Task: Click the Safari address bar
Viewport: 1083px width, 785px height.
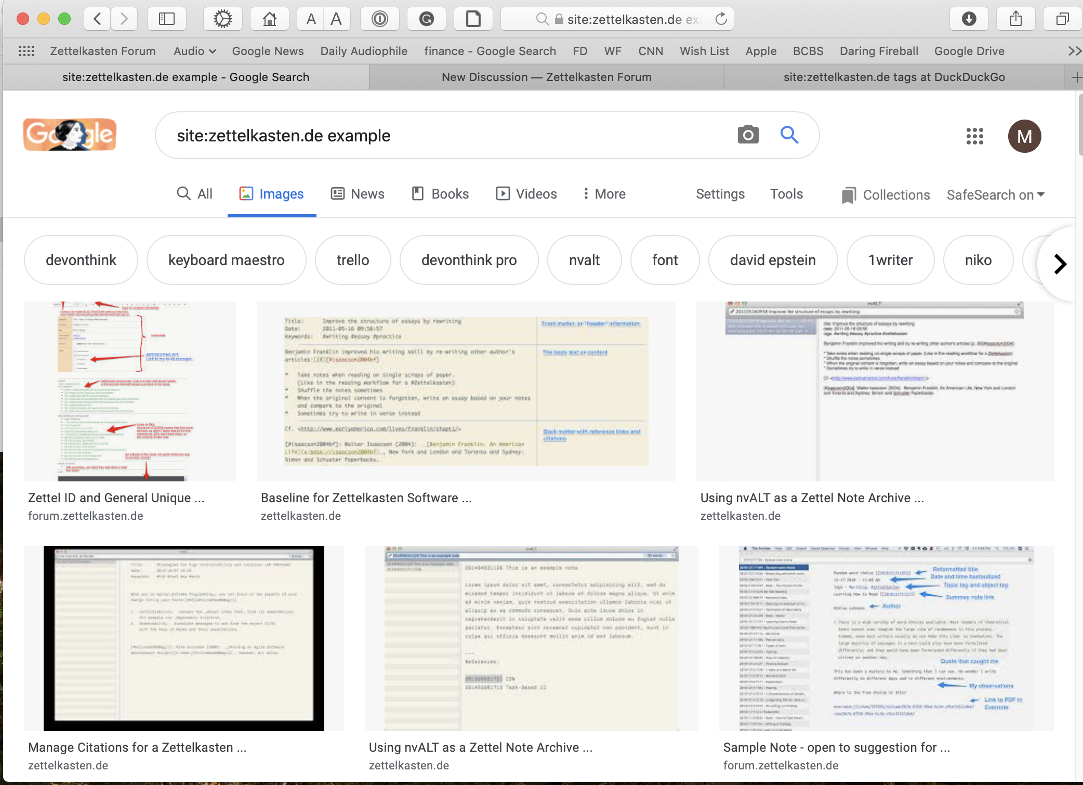Action: point(617,19)
